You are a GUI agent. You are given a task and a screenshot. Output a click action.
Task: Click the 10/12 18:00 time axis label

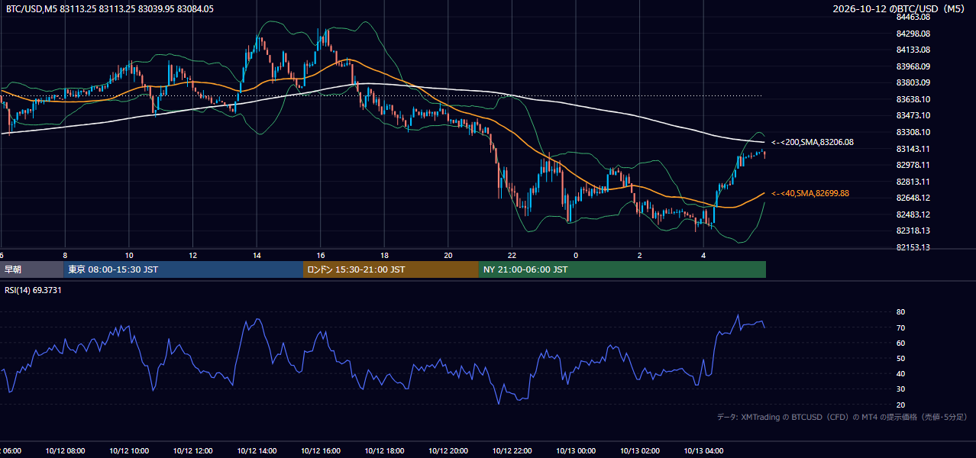coord(384,451)
